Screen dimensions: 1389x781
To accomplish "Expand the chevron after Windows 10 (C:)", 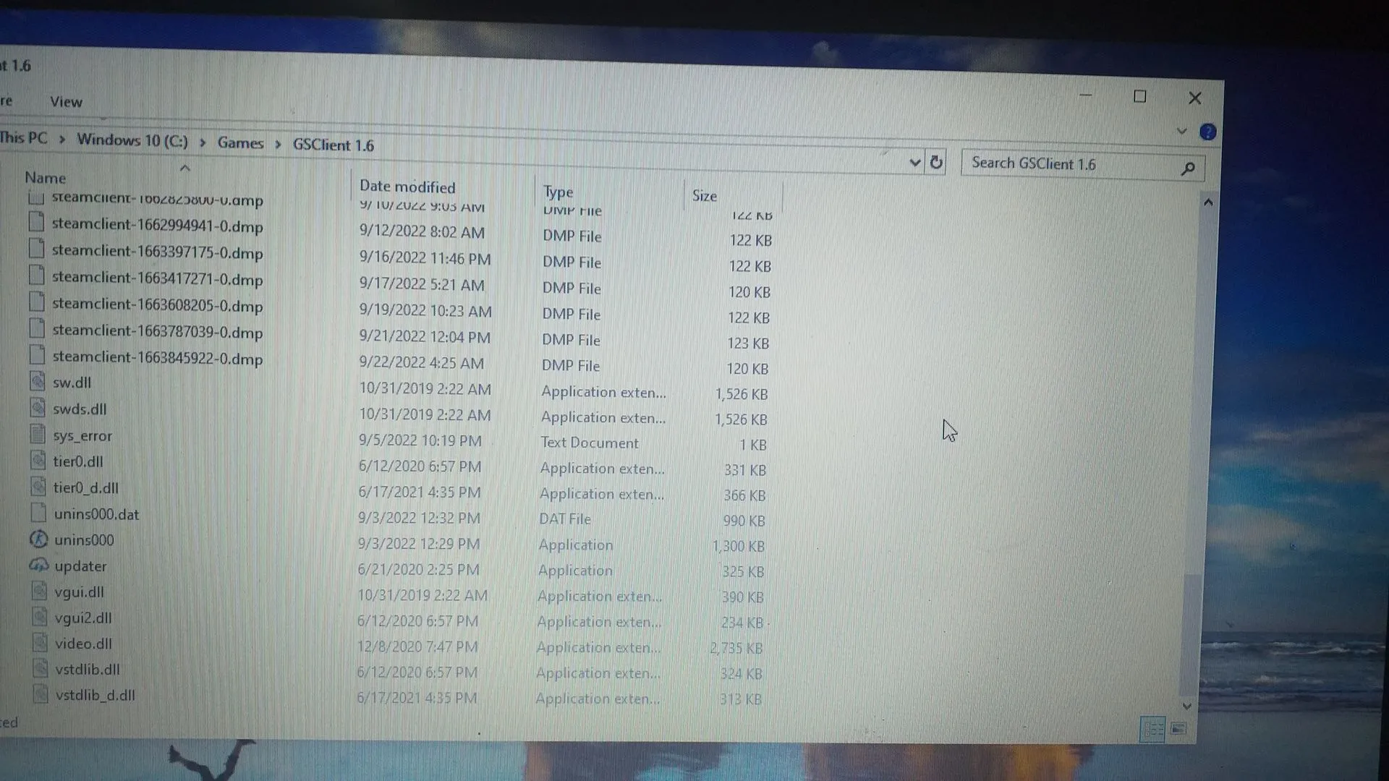I will [x=203, y=142].
